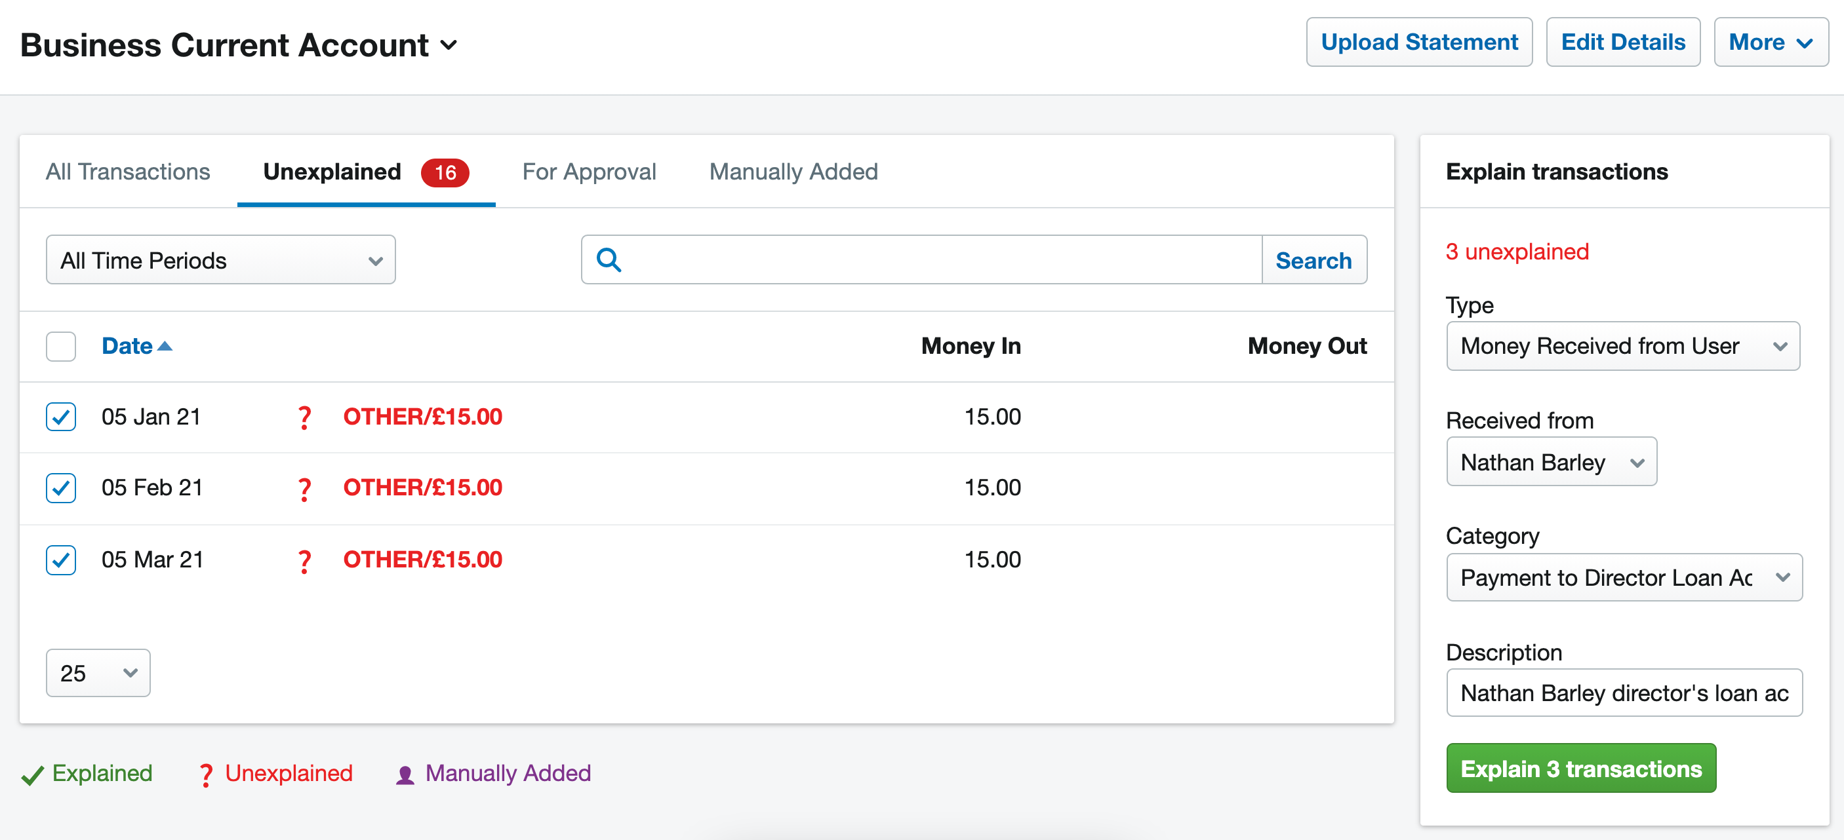Screen dimensions: 1844x840
Task: Click the Upload Statement button
Action: (x=1419, y=42)
